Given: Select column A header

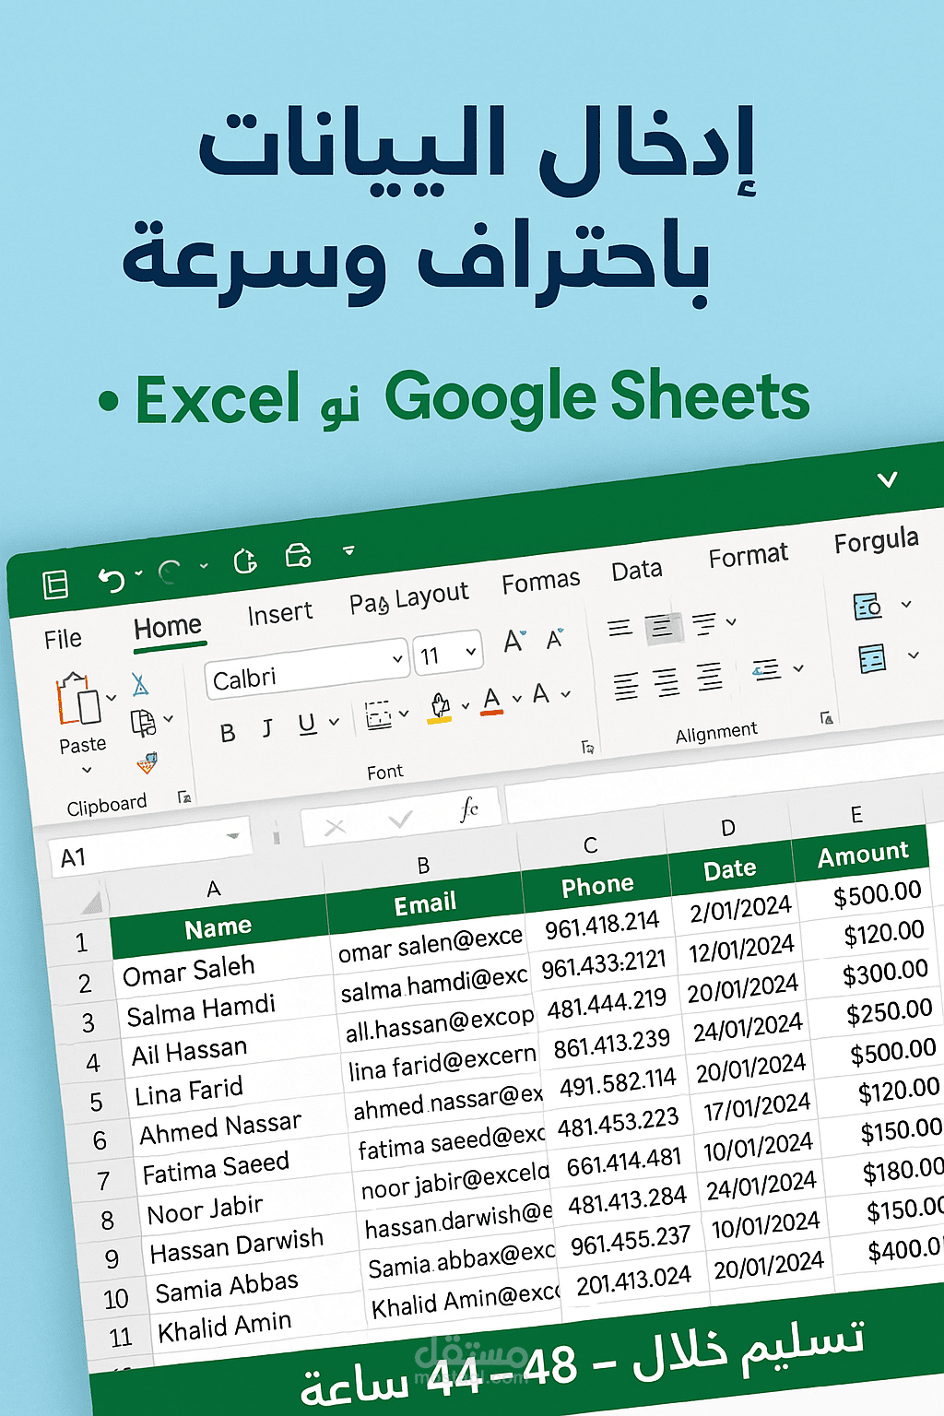Looking at the screenshot, I should 214,890.
